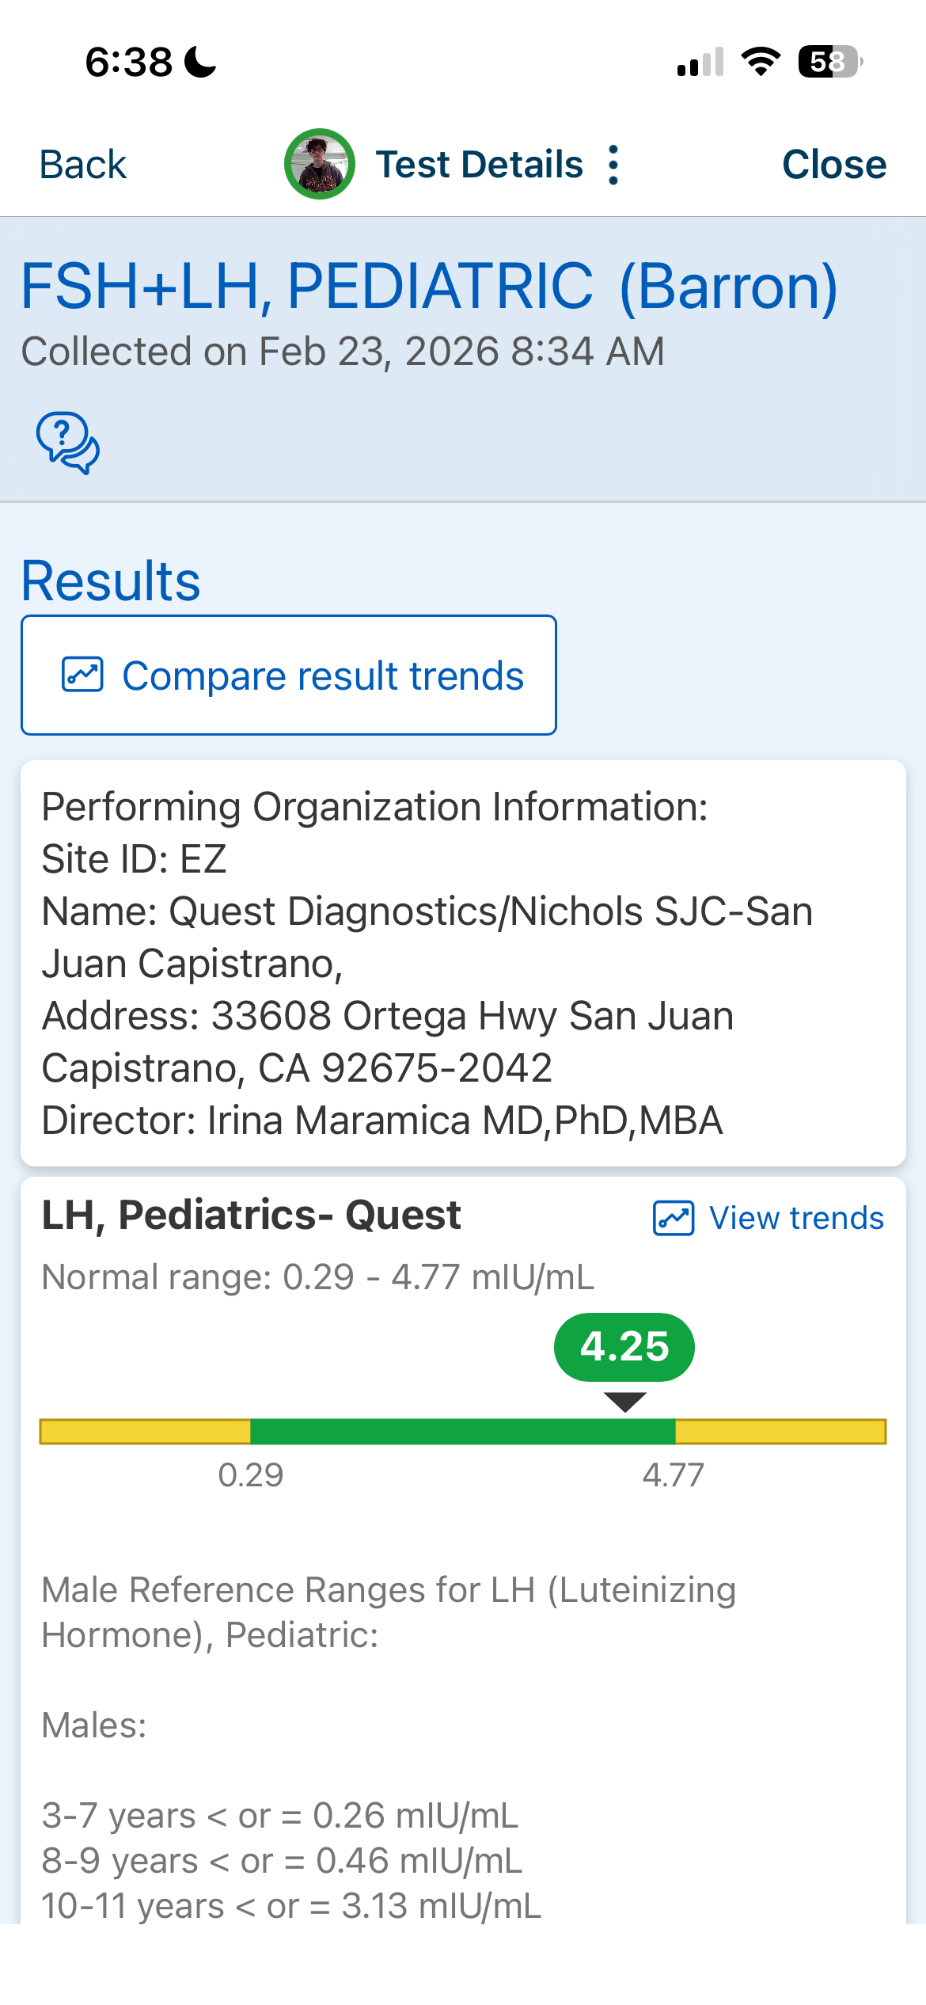Tap the question chat bubbles icon
Viewport: 926px width, 2005px height.
(x=68, y=443)
